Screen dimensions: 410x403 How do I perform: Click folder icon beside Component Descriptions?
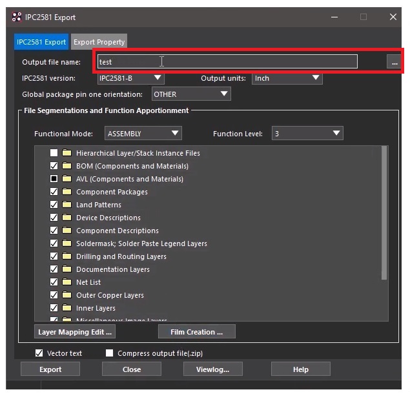tap(67, 230)
